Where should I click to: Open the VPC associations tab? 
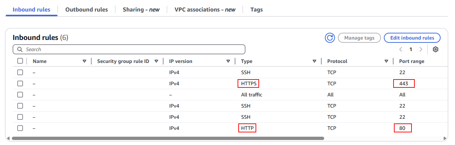(205, 10)
